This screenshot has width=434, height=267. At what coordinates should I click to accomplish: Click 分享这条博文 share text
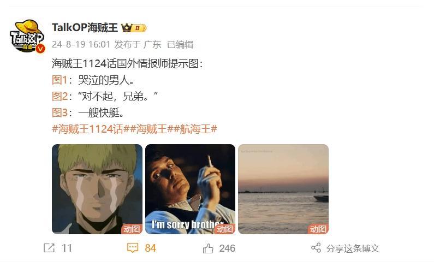pyautogui.click(x=353, y=248)
